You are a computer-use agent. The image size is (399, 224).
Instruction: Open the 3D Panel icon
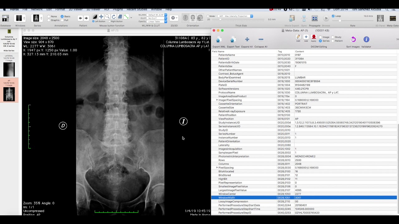pos(380,18)
